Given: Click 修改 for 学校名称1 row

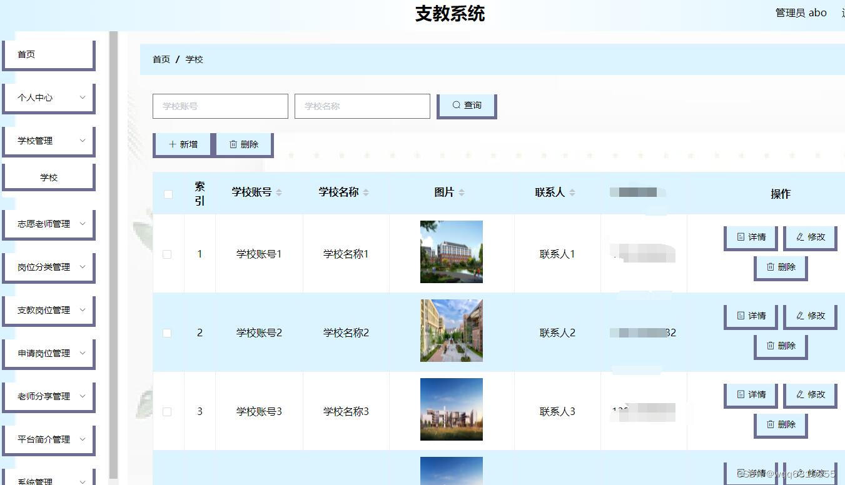Looking at the screenshot, I should tap(810, 237).
